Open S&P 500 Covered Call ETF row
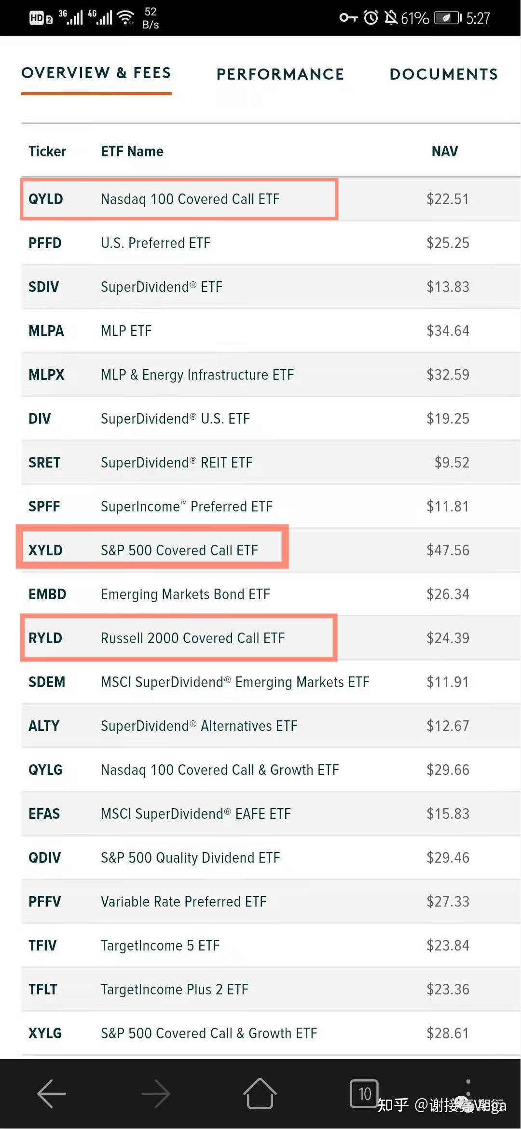Image resolution: width=521 pixels, height=1129 pixels. (x=179, y=551)
